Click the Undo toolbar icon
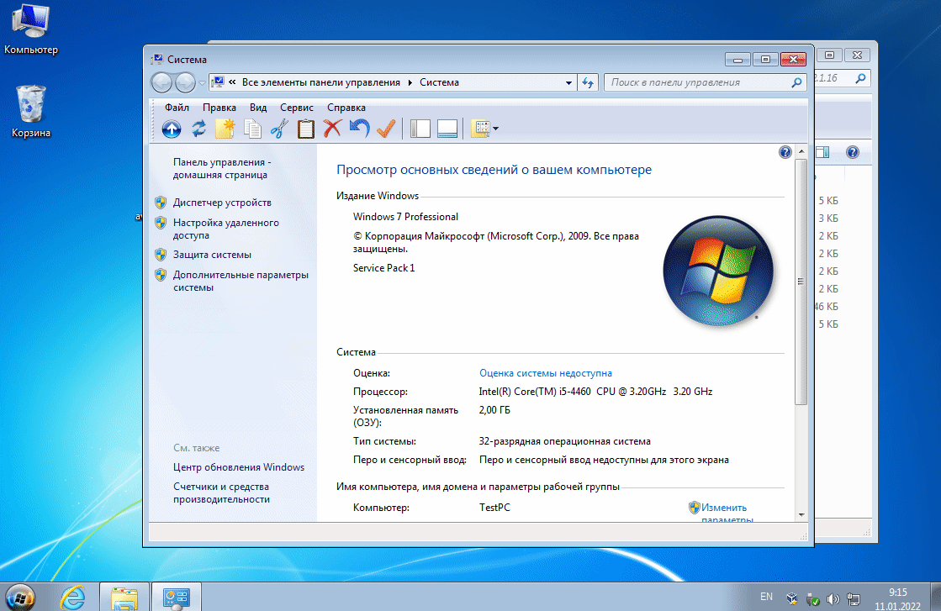This screenshot has height=611, width=941. (359, 129)
